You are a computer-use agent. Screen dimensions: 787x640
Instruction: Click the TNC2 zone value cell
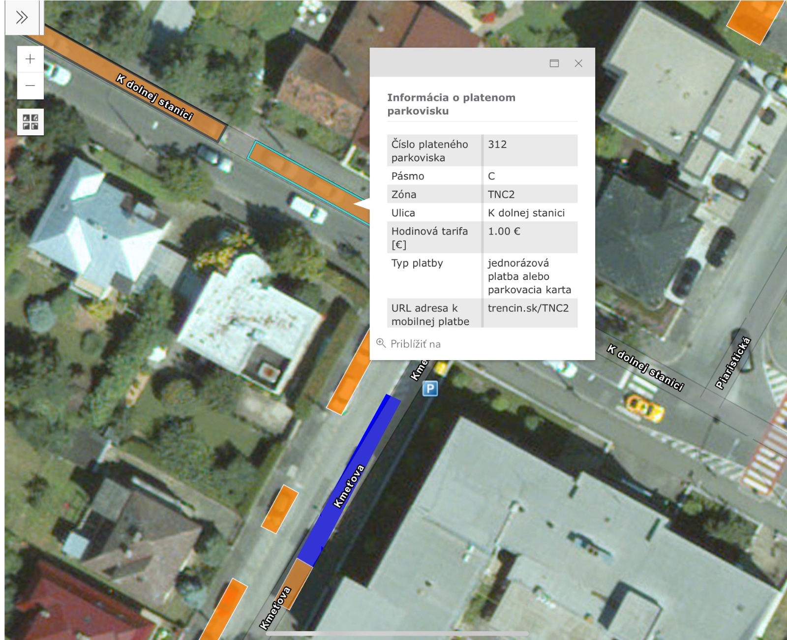(x=501, y=194)
